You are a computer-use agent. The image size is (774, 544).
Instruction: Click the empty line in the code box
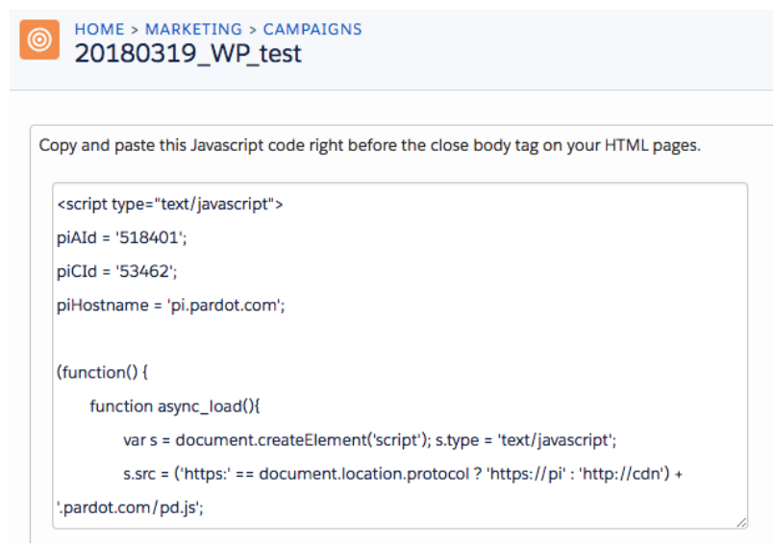click(x=400, y=338)
